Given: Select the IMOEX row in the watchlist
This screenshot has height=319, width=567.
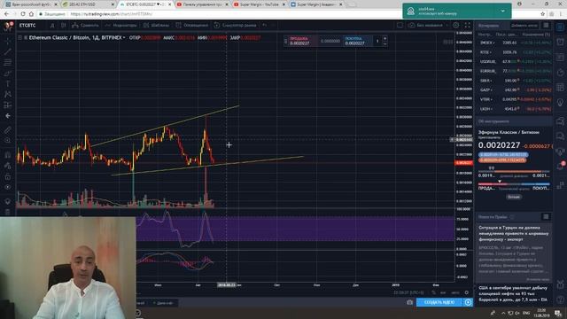Looking at the screenshot, I should 515,43.
